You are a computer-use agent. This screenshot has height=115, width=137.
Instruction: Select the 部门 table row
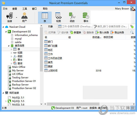[x=90, y=42]
